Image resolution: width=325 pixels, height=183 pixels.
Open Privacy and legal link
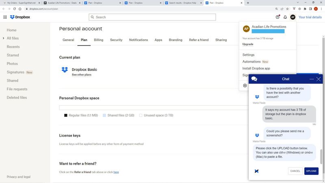pos(18,177)
